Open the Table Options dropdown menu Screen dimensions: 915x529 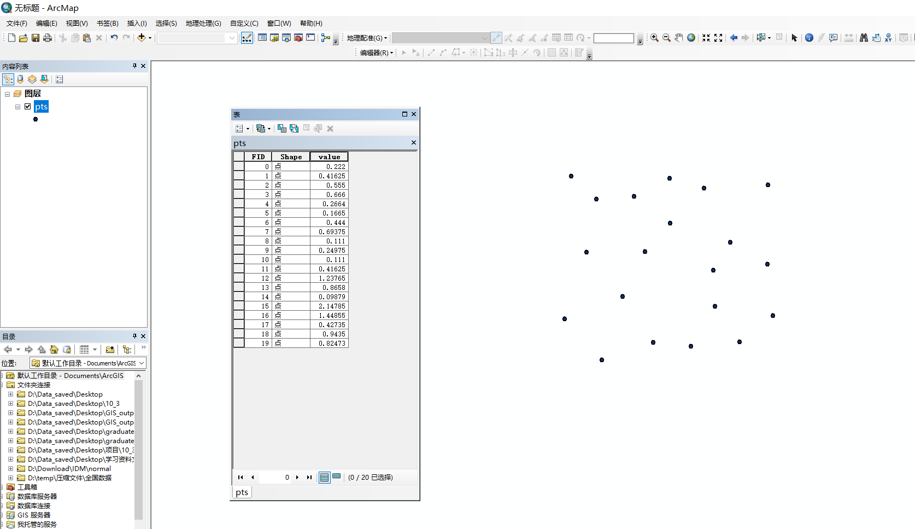tap(242, 129)
